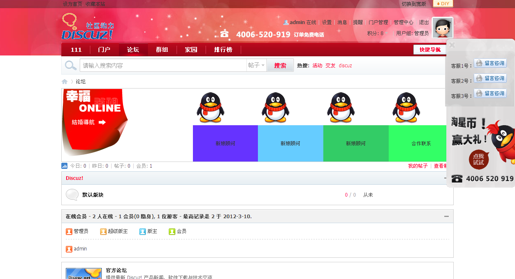
Task: Click the second QQ penguin icon
Action: pyautogui.click(x=275, y=107)
